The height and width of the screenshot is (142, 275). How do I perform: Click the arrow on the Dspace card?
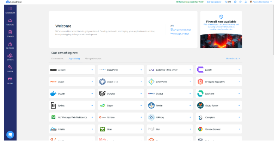click(x=190, y=94)
